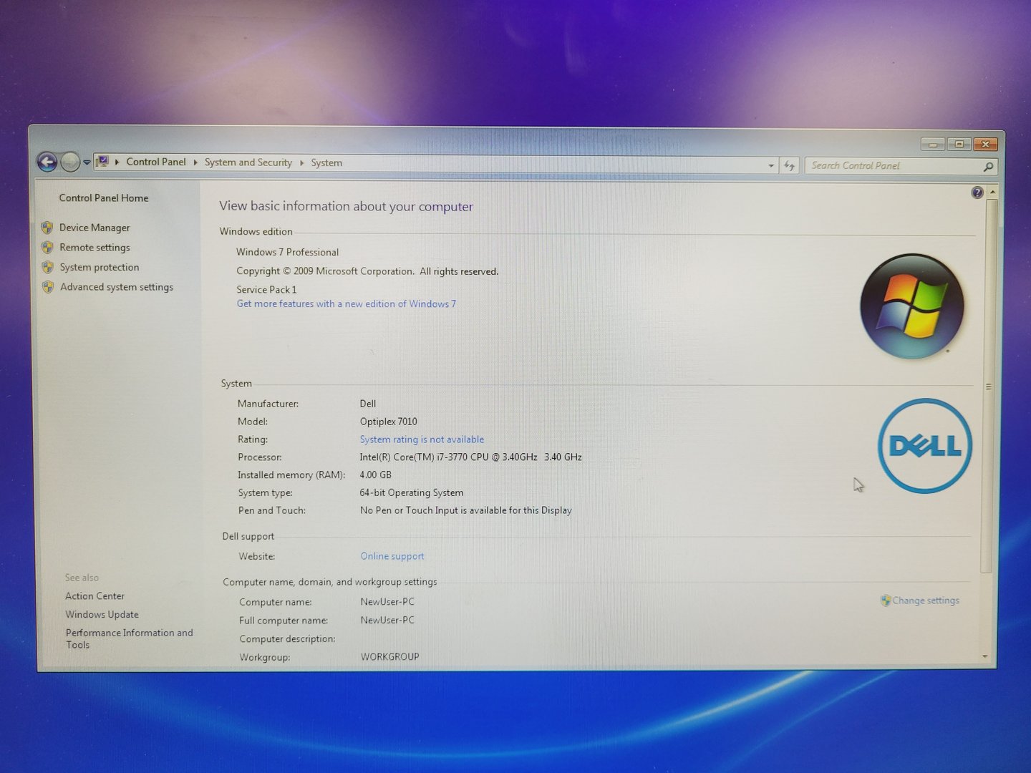Maximize the System window
The image size is (1031, 773).
pyautogui.click(x=959, y=145)
